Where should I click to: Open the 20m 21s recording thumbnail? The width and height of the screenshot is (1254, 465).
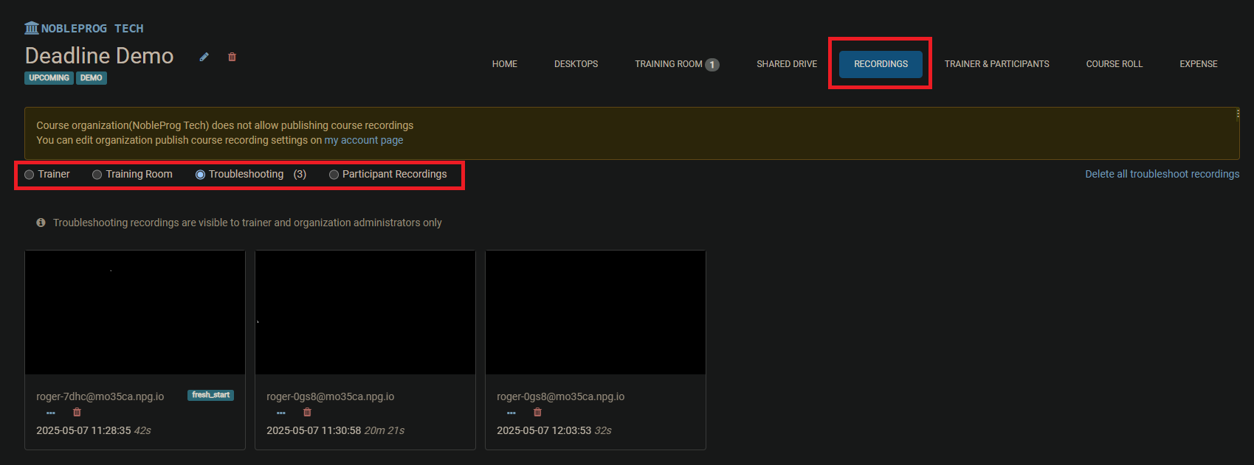pyautogui.click(x=365, y=312)
